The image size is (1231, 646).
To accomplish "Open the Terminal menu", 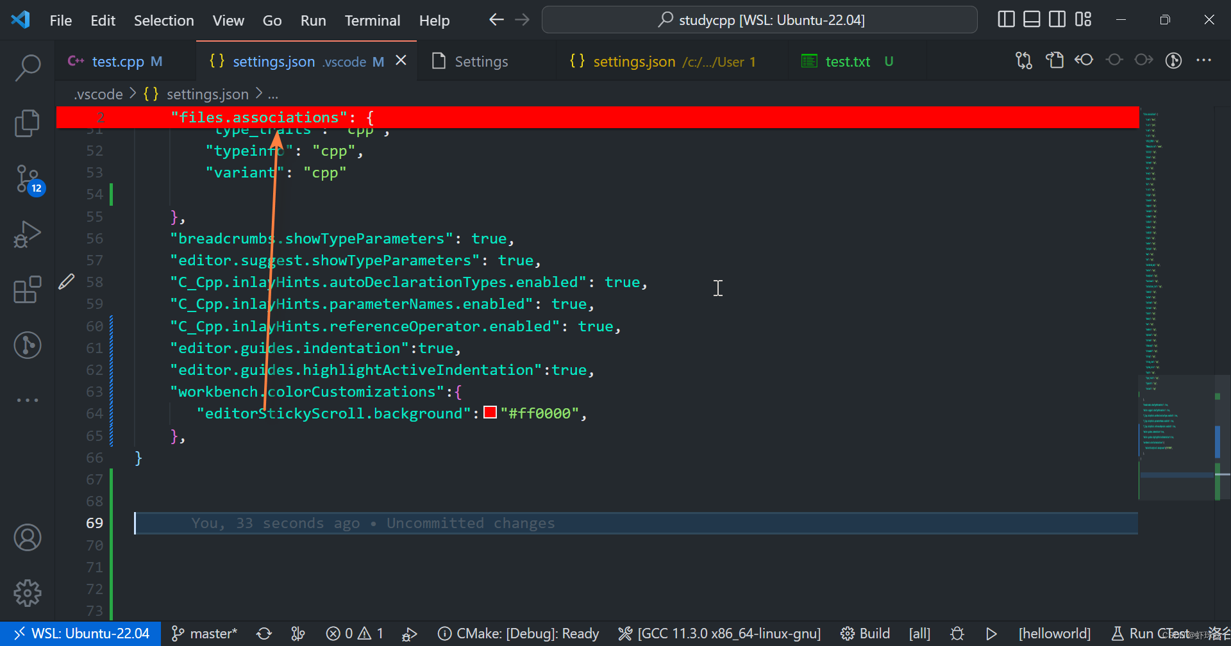I will [x=373, y=21].
